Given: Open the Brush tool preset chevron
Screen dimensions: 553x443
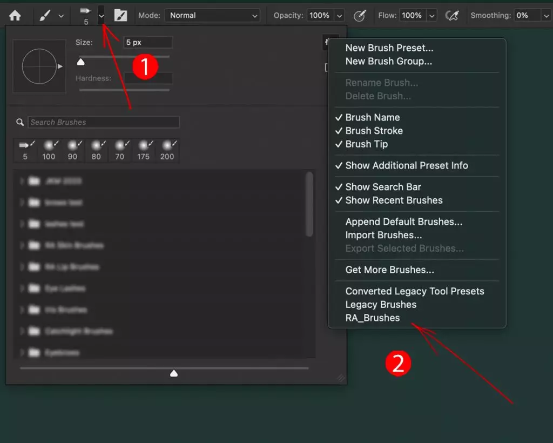Looking at the screenshot, I should pos(61,16).
